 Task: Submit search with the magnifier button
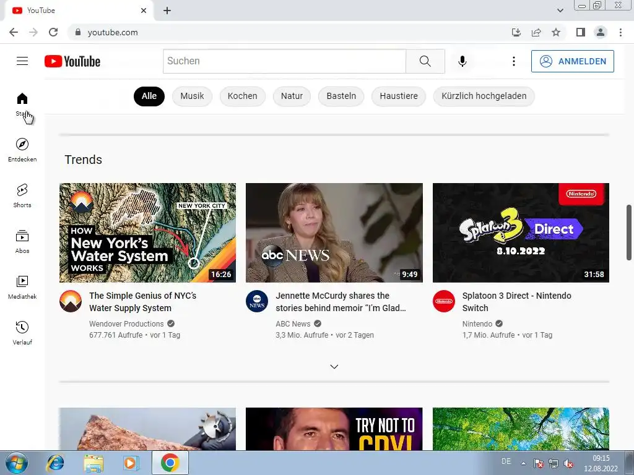click(425, 61)
